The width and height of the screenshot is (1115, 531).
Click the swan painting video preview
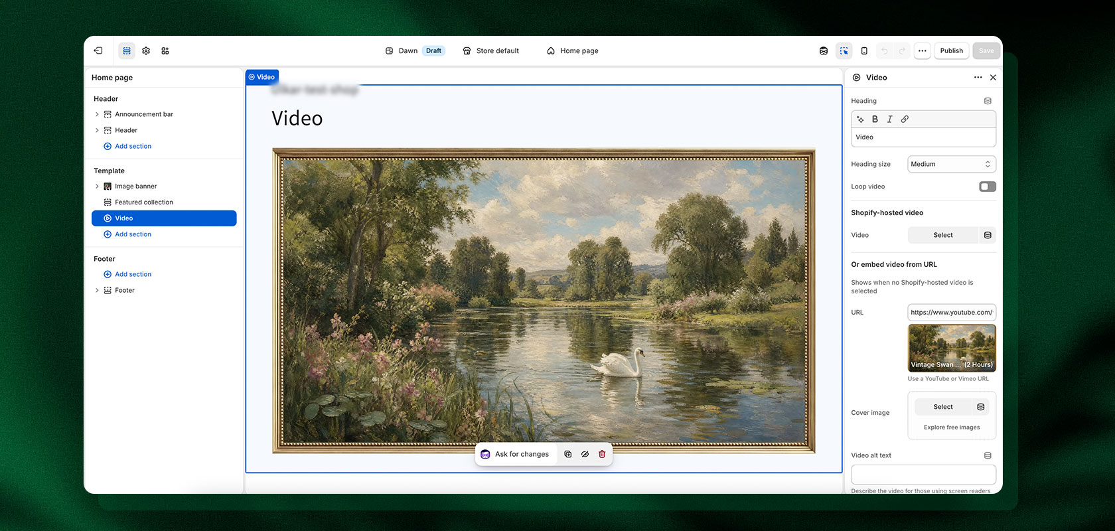[544, 301]
